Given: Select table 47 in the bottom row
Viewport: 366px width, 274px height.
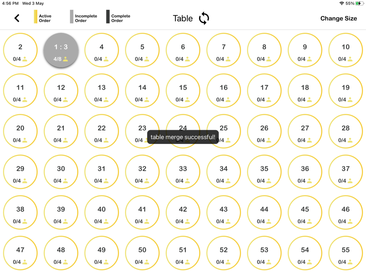Looking at the screenshot, I should coord(20,253).
